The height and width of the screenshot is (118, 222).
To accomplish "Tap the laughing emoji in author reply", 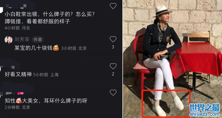I will [x=56, y=48].
